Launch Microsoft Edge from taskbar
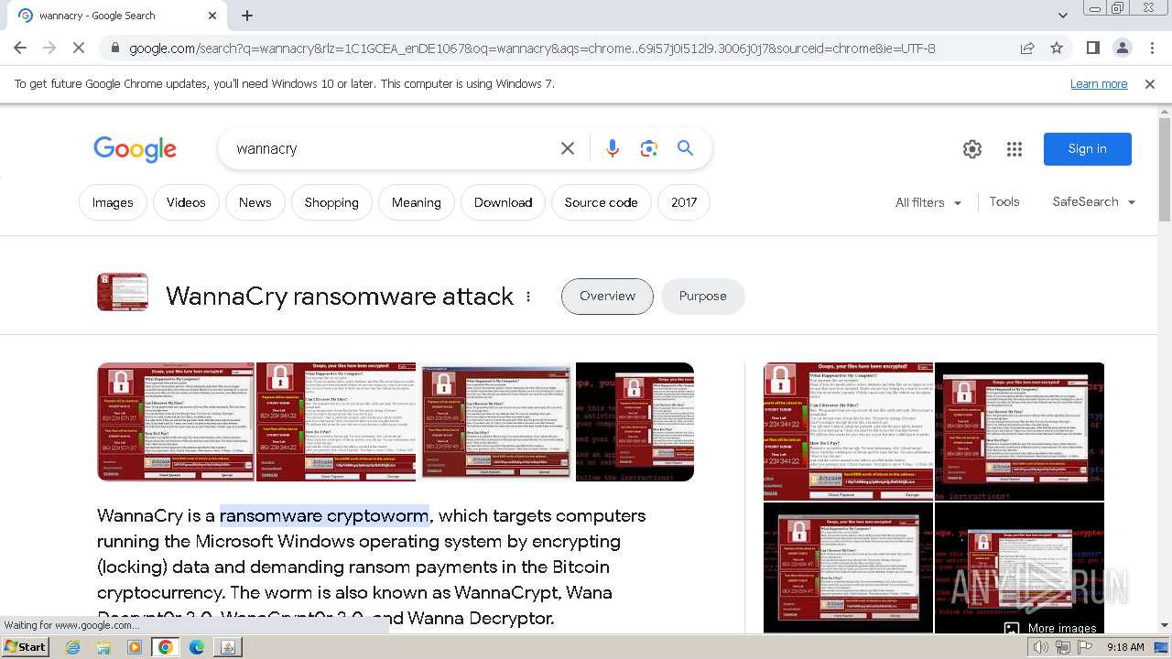This screenshot has height=659, width=1172. tap(197, 647)
